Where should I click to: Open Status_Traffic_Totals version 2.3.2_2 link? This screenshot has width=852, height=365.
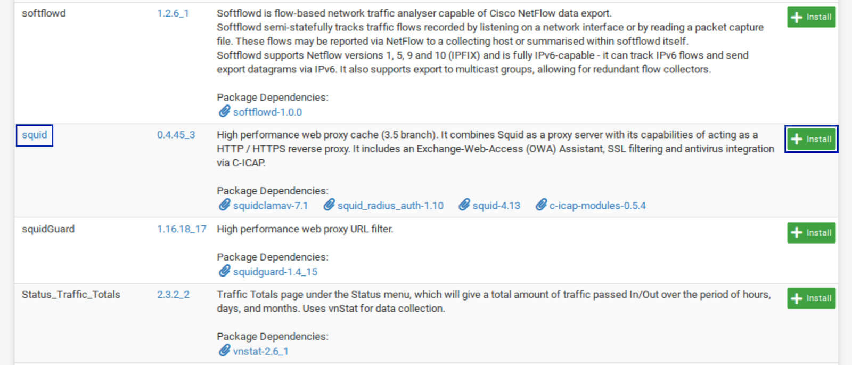173,295
